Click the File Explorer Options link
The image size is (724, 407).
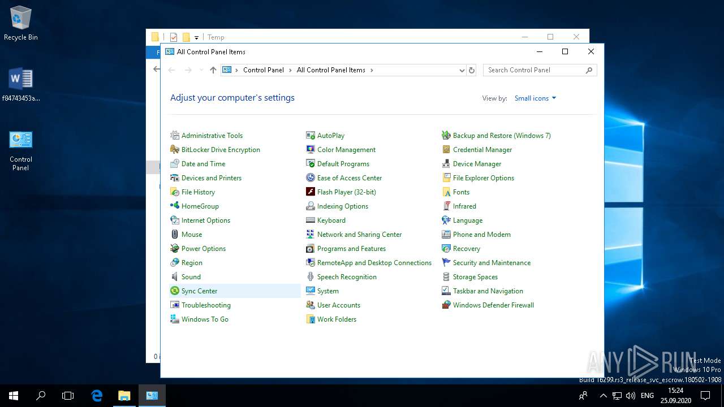[x=484, y=178]
